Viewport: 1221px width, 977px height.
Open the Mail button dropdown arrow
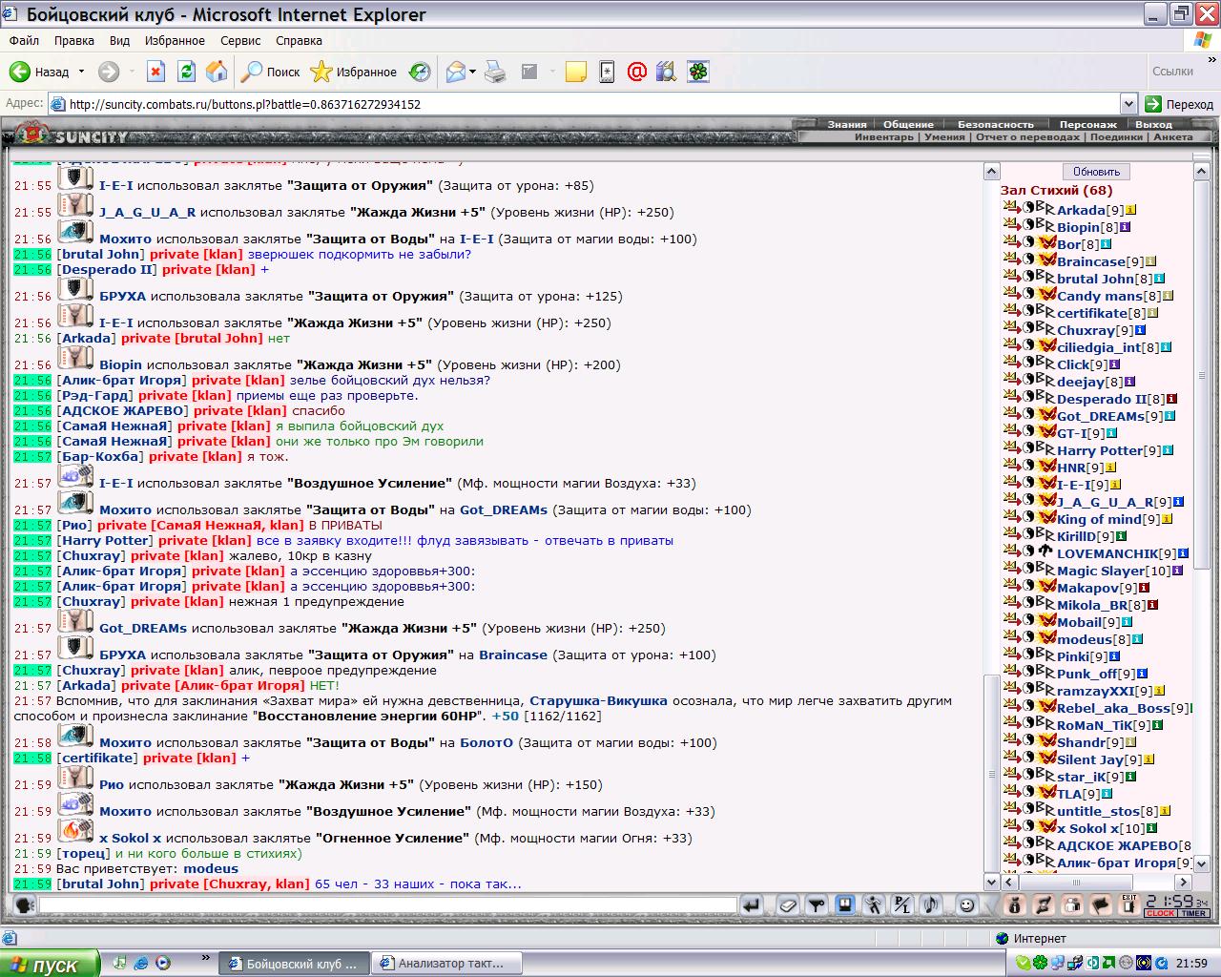pyautogui.click(x=472, y=72)
